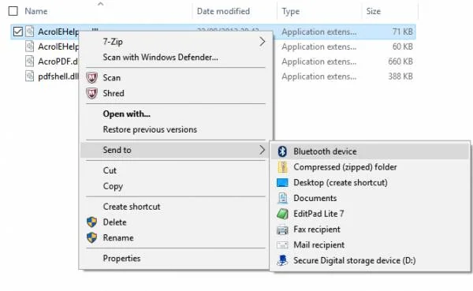Click the Fax recipient icon
The image size is (473, 291).
(x=282, y=229)
